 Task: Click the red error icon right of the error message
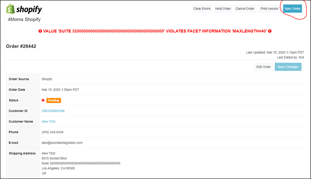[270, 31]
